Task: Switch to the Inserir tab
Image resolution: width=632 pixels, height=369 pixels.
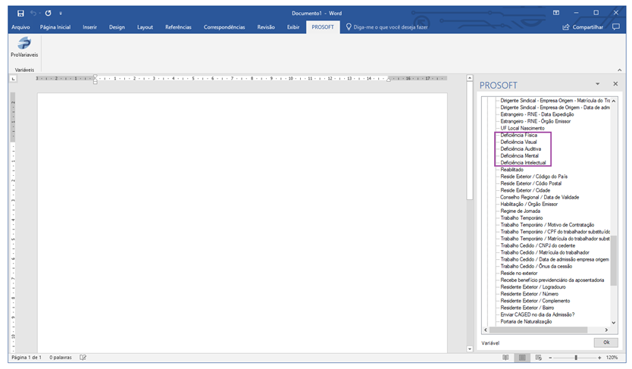Action: (90, 27)
